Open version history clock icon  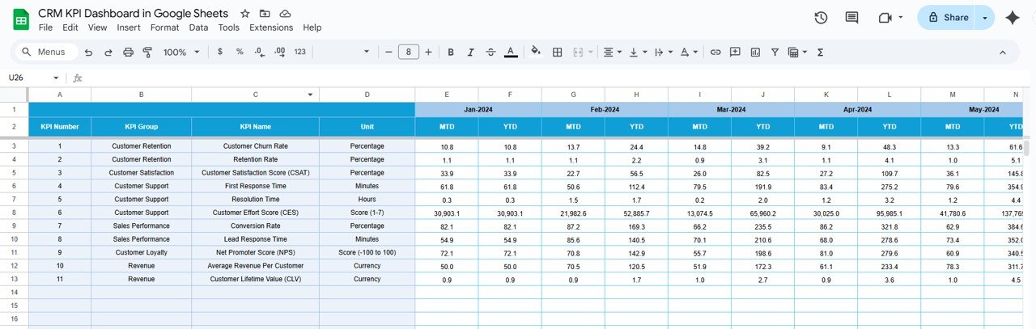coord(821,17)
